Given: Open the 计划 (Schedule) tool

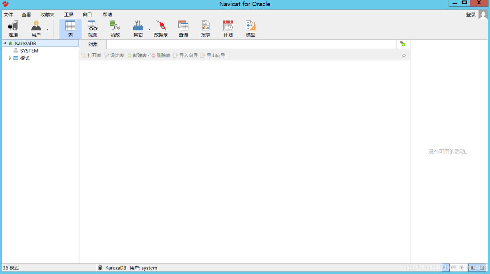Looking at the screenshot, I should pos(228,29).
